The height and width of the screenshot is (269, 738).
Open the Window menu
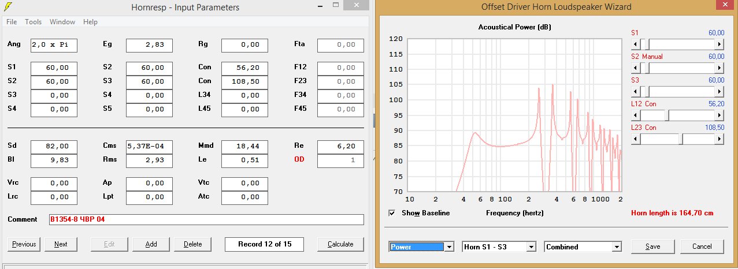point(62,22)
